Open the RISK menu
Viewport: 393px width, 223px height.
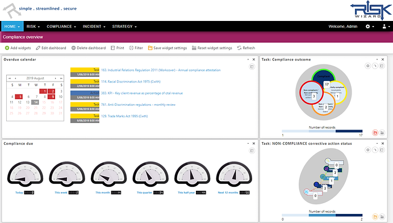[x=34, y=26]
